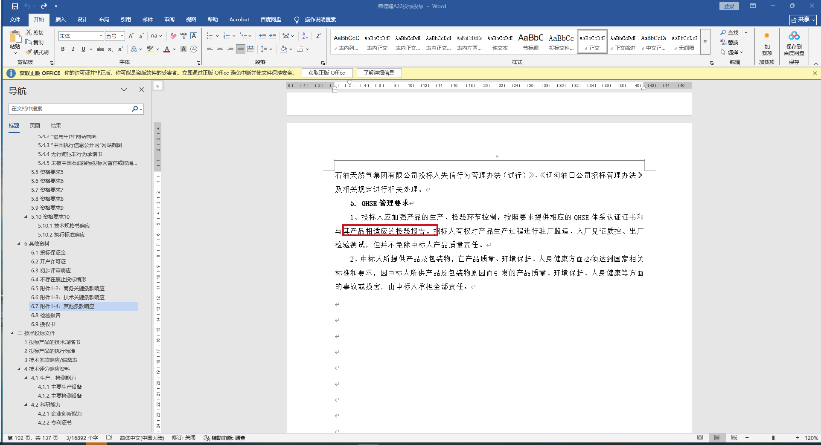Toggle justify paragraph alignment
Screen dimensions: 821x445
click(x=241, y=49)
